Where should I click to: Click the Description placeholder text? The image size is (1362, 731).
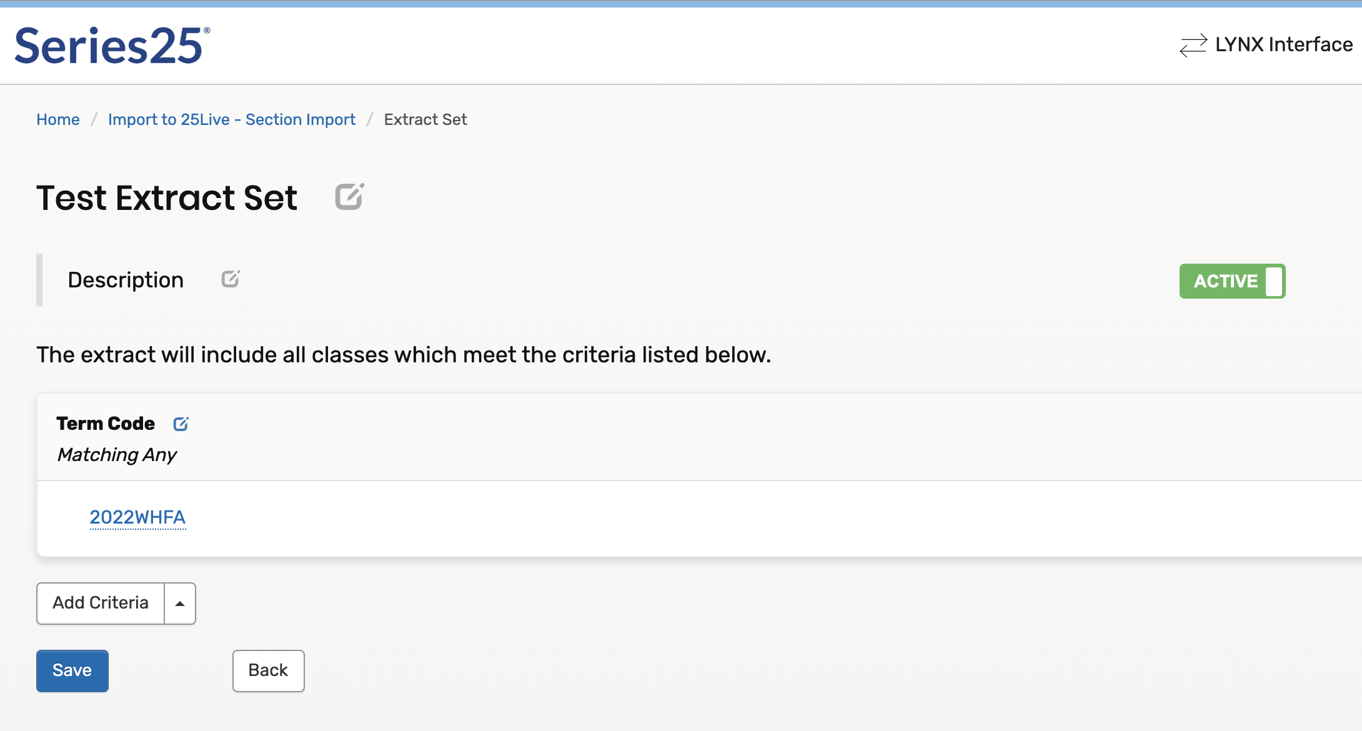pyautogui.click(x=126, y=280)
